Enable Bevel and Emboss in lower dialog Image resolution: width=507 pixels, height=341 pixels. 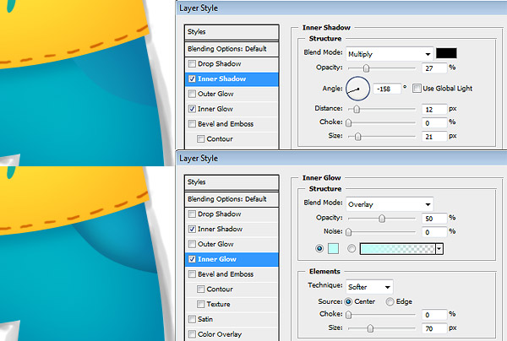pyautogui.click(x=192, y=273)
